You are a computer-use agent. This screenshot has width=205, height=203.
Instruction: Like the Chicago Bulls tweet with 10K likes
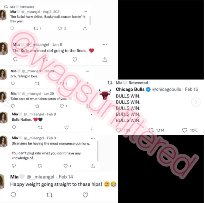[185, 130]
